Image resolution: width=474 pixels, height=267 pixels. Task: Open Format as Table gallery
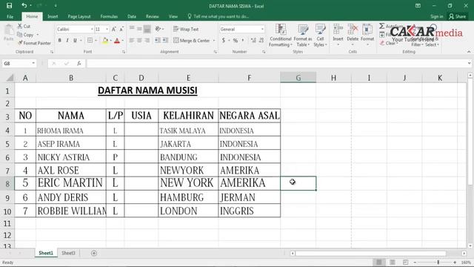(303, 36)
